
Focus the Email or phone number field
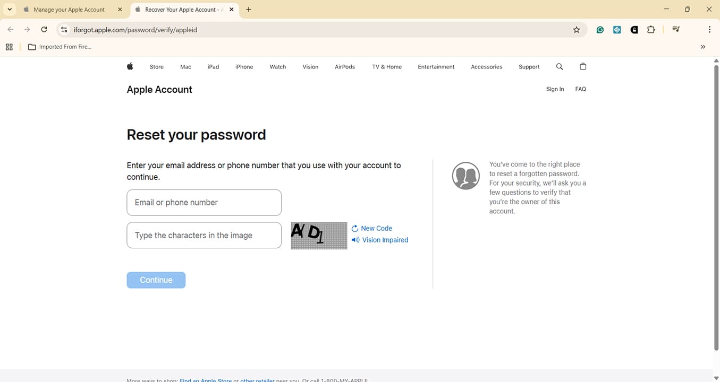click(204, 203)
